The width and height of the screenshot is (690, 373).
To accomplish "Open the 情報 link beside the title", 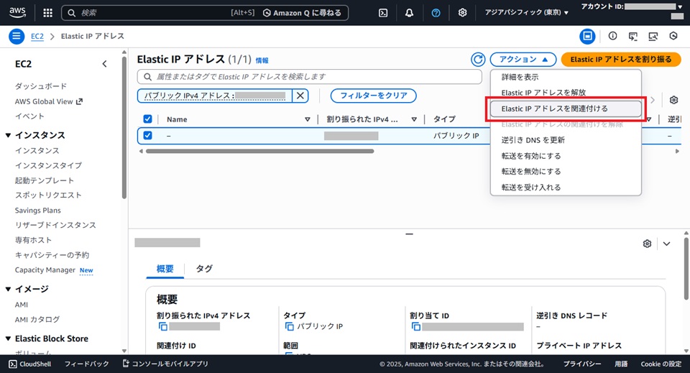I will [262, 60].
